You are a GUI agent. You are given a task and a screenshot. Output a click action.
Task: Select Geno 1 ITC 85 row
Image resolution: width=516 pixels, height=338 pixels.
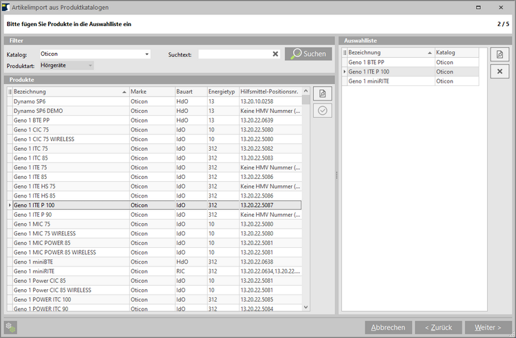[154, 158]
